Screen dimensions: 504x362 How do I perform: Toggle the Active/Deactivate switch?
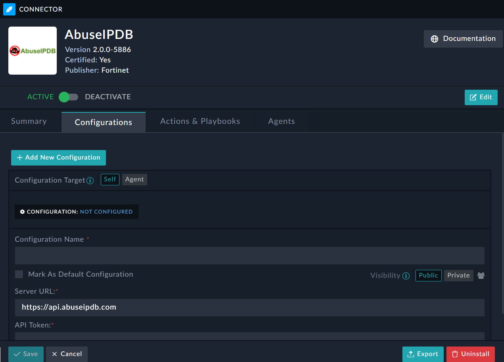tap(68, 97)
